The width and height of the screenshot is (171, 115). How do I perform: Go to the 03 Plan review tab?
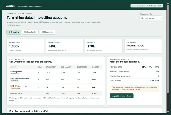click(48, 32)
